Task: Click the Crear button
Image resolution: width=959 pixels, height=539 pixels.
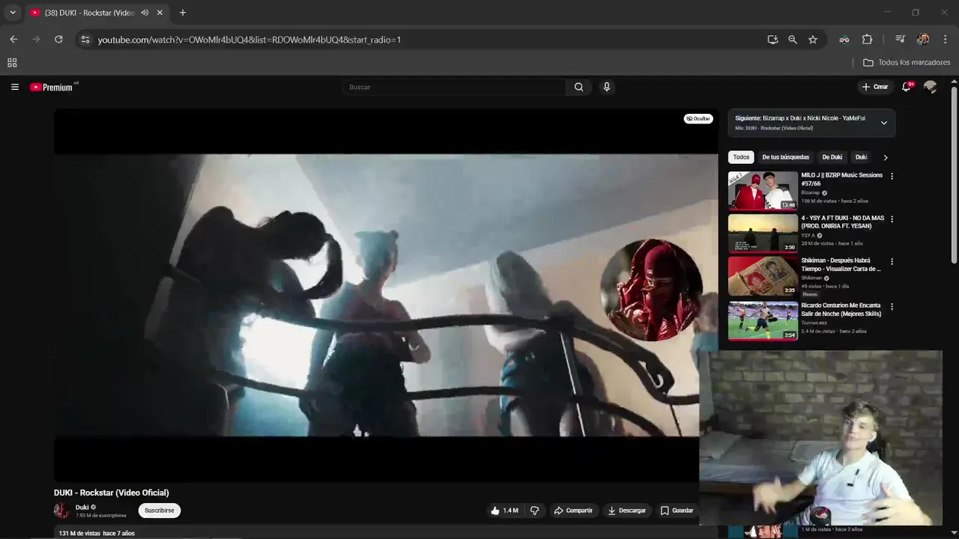Action: (874, 87)
